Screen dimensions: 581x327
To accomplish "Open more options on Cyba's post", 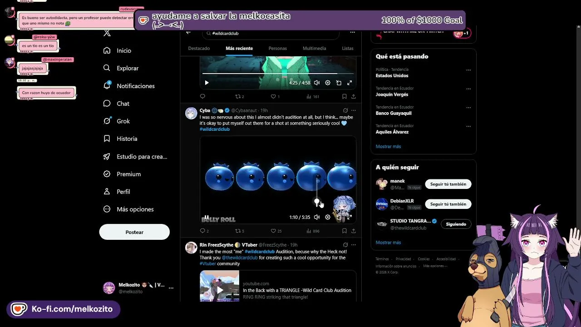I will [354, 110].
